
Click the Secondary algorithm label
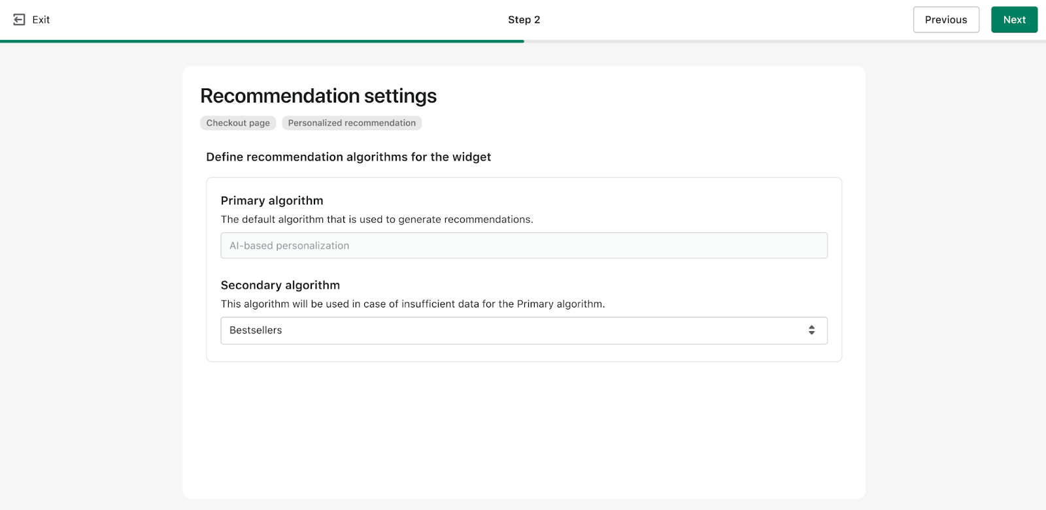[280, 285]
